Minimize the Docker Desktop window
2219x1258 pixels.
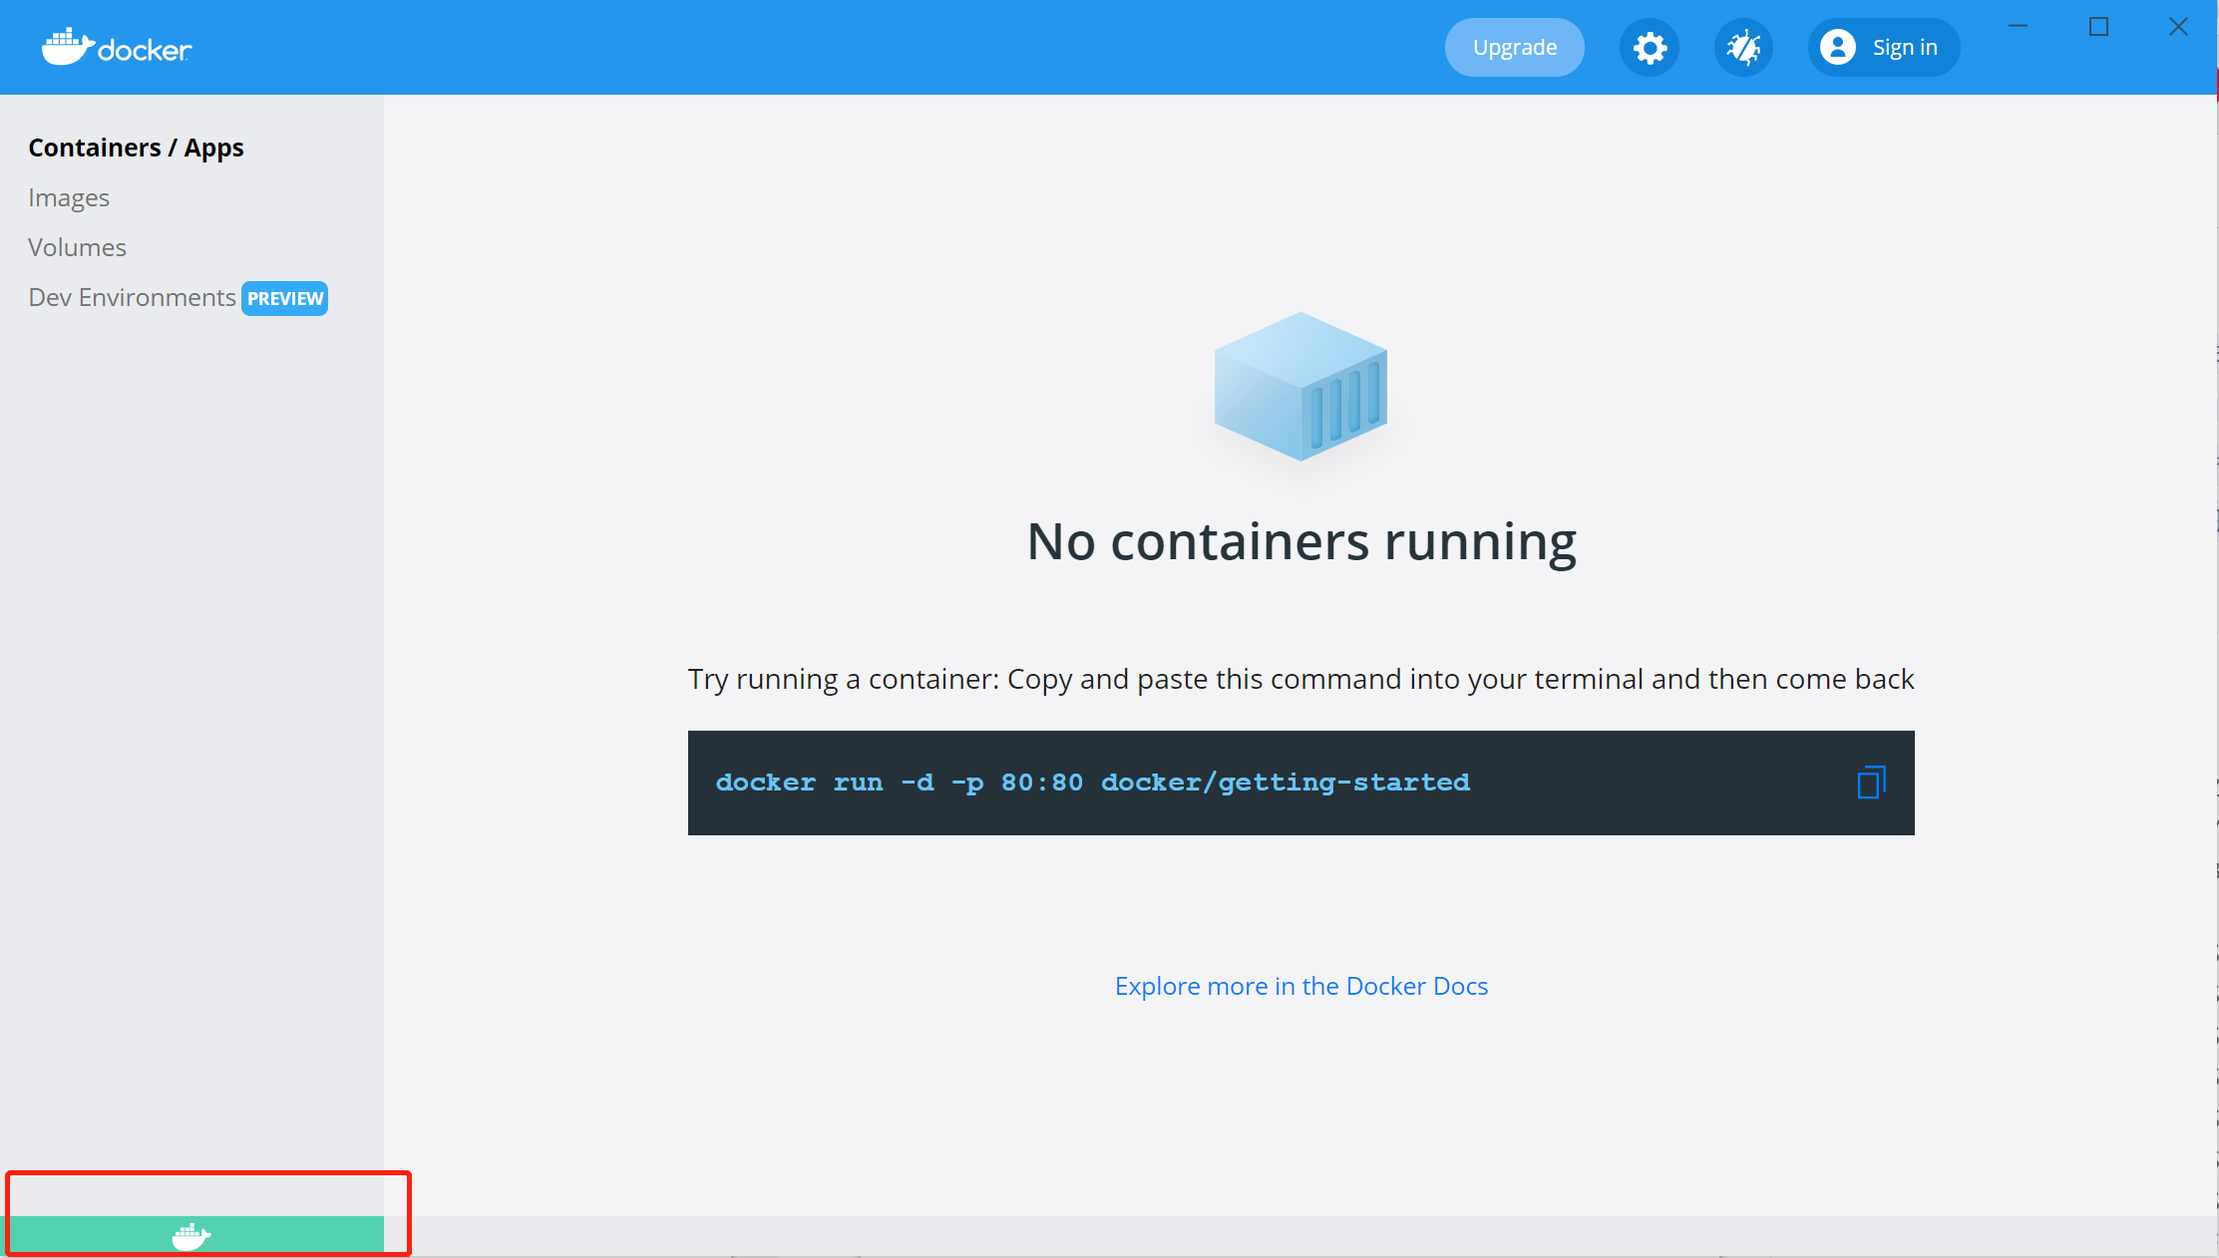2018,27
